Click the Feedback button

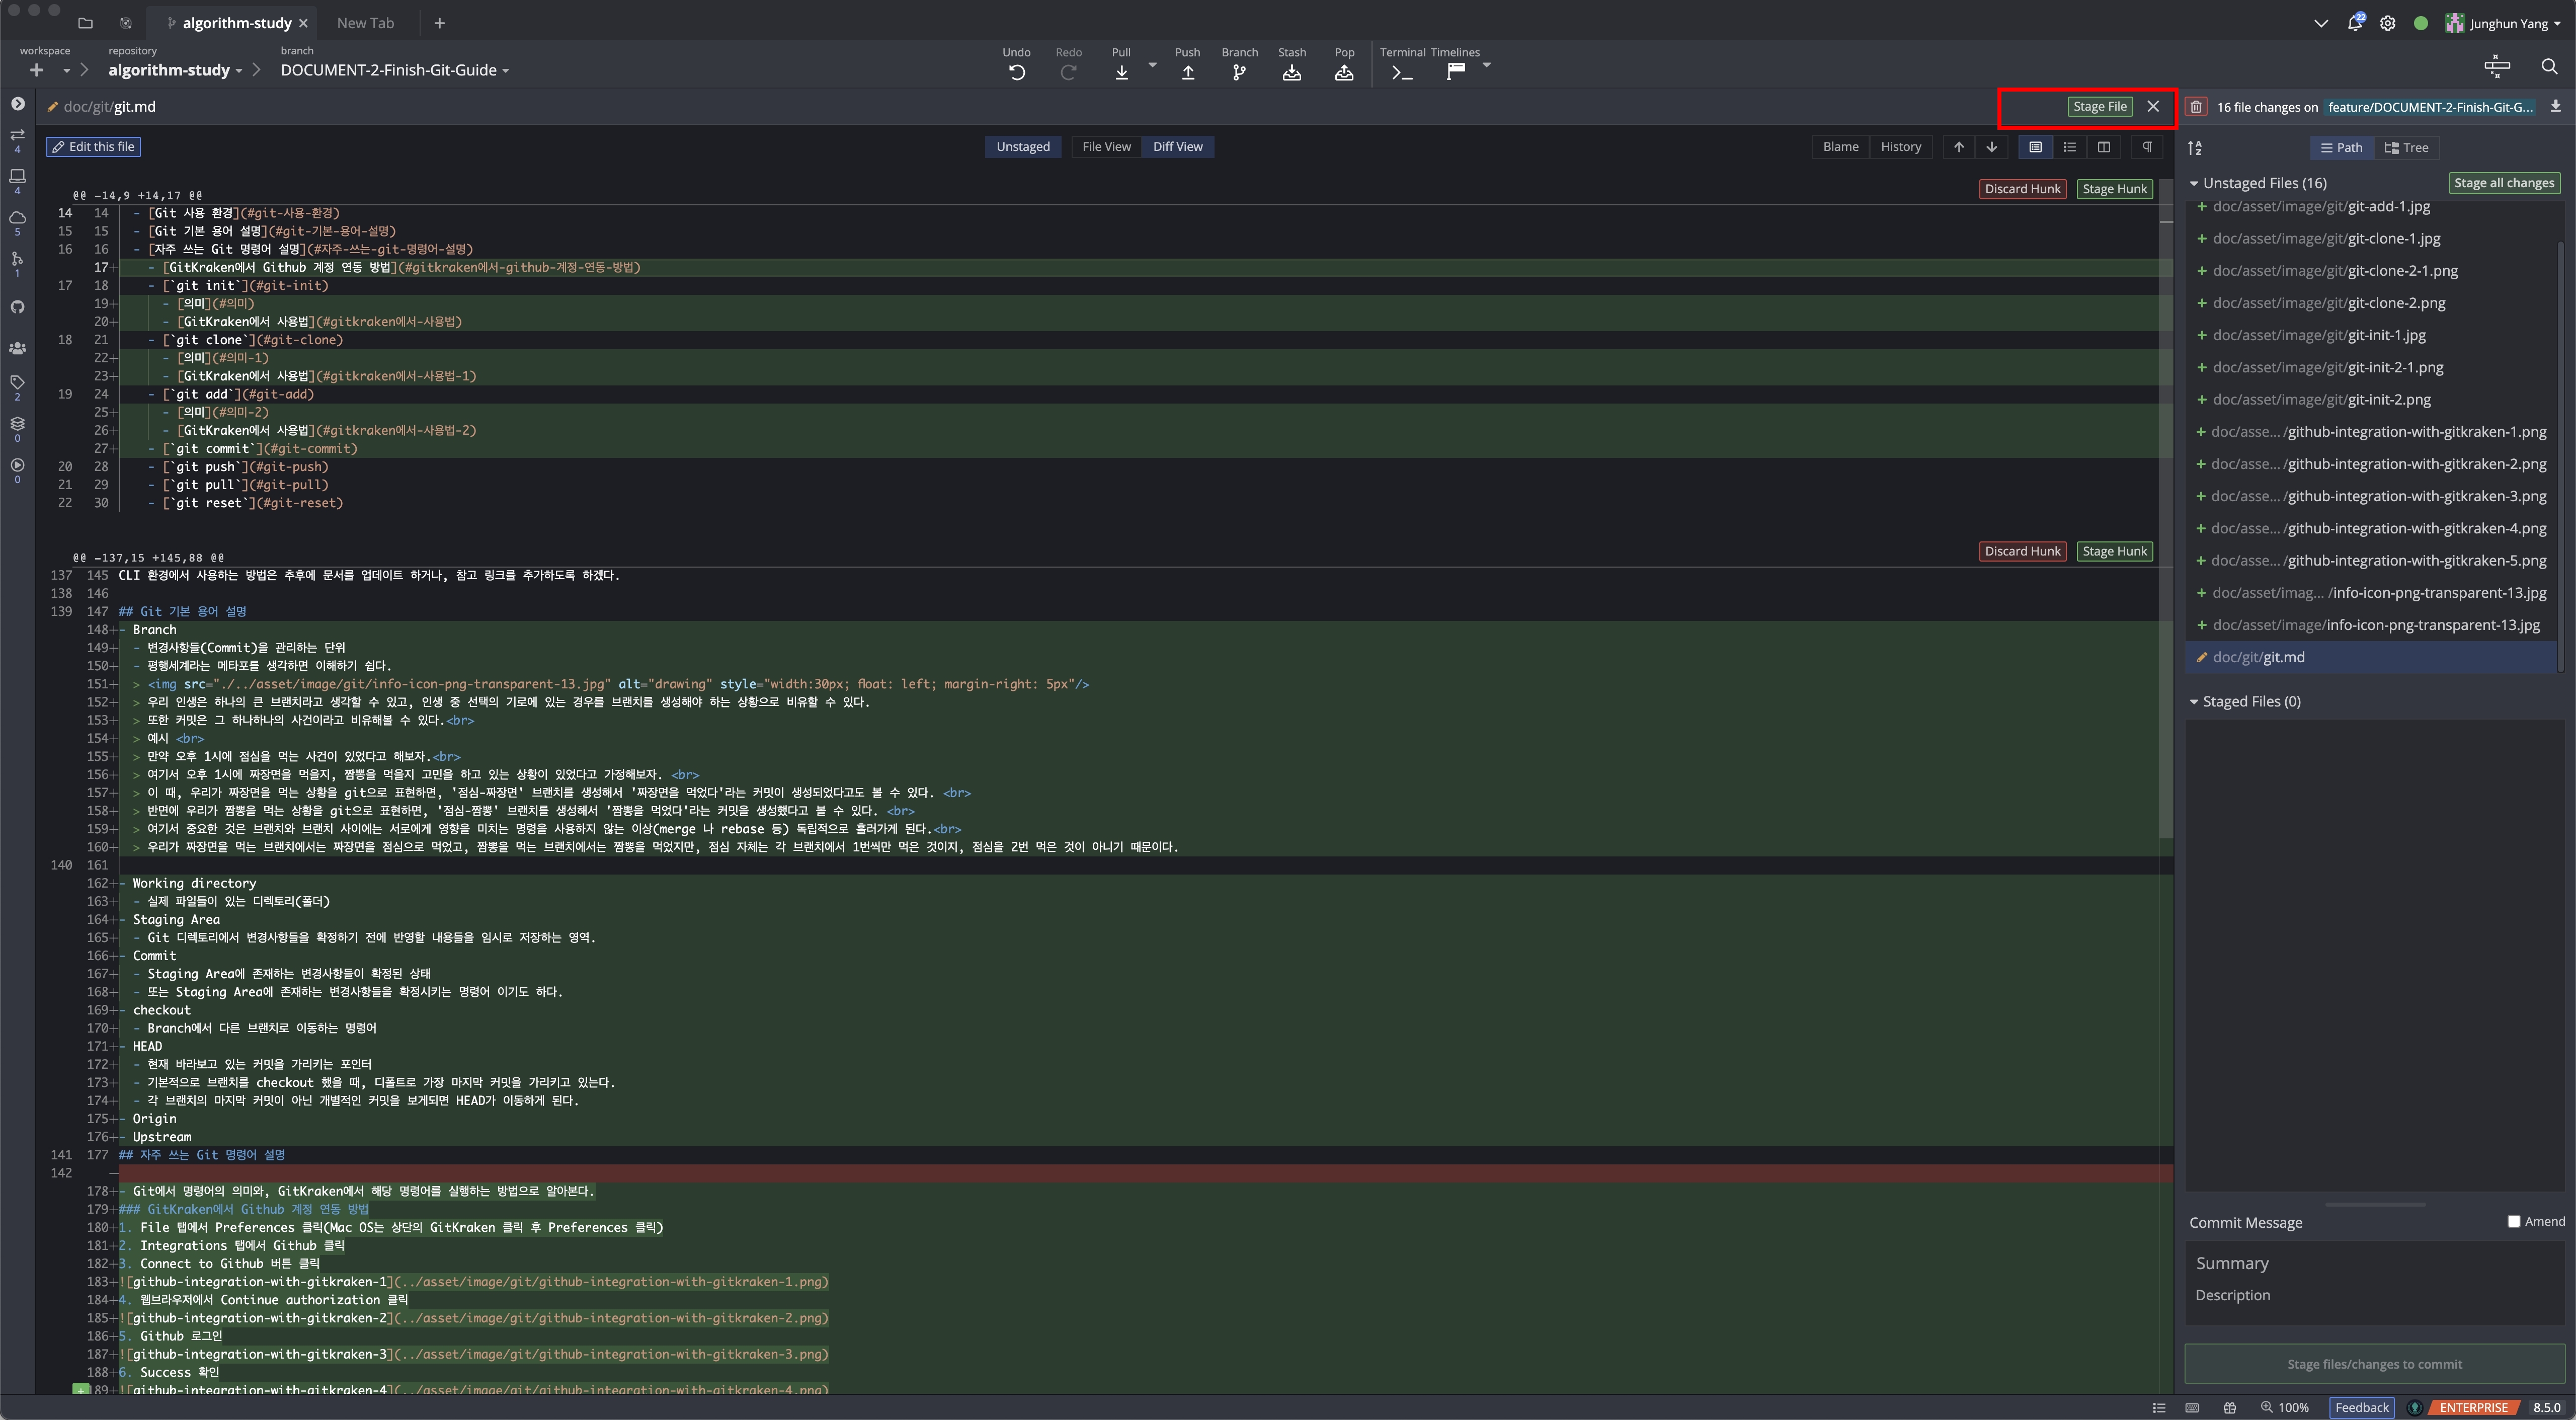[x=2361, y=1407]
